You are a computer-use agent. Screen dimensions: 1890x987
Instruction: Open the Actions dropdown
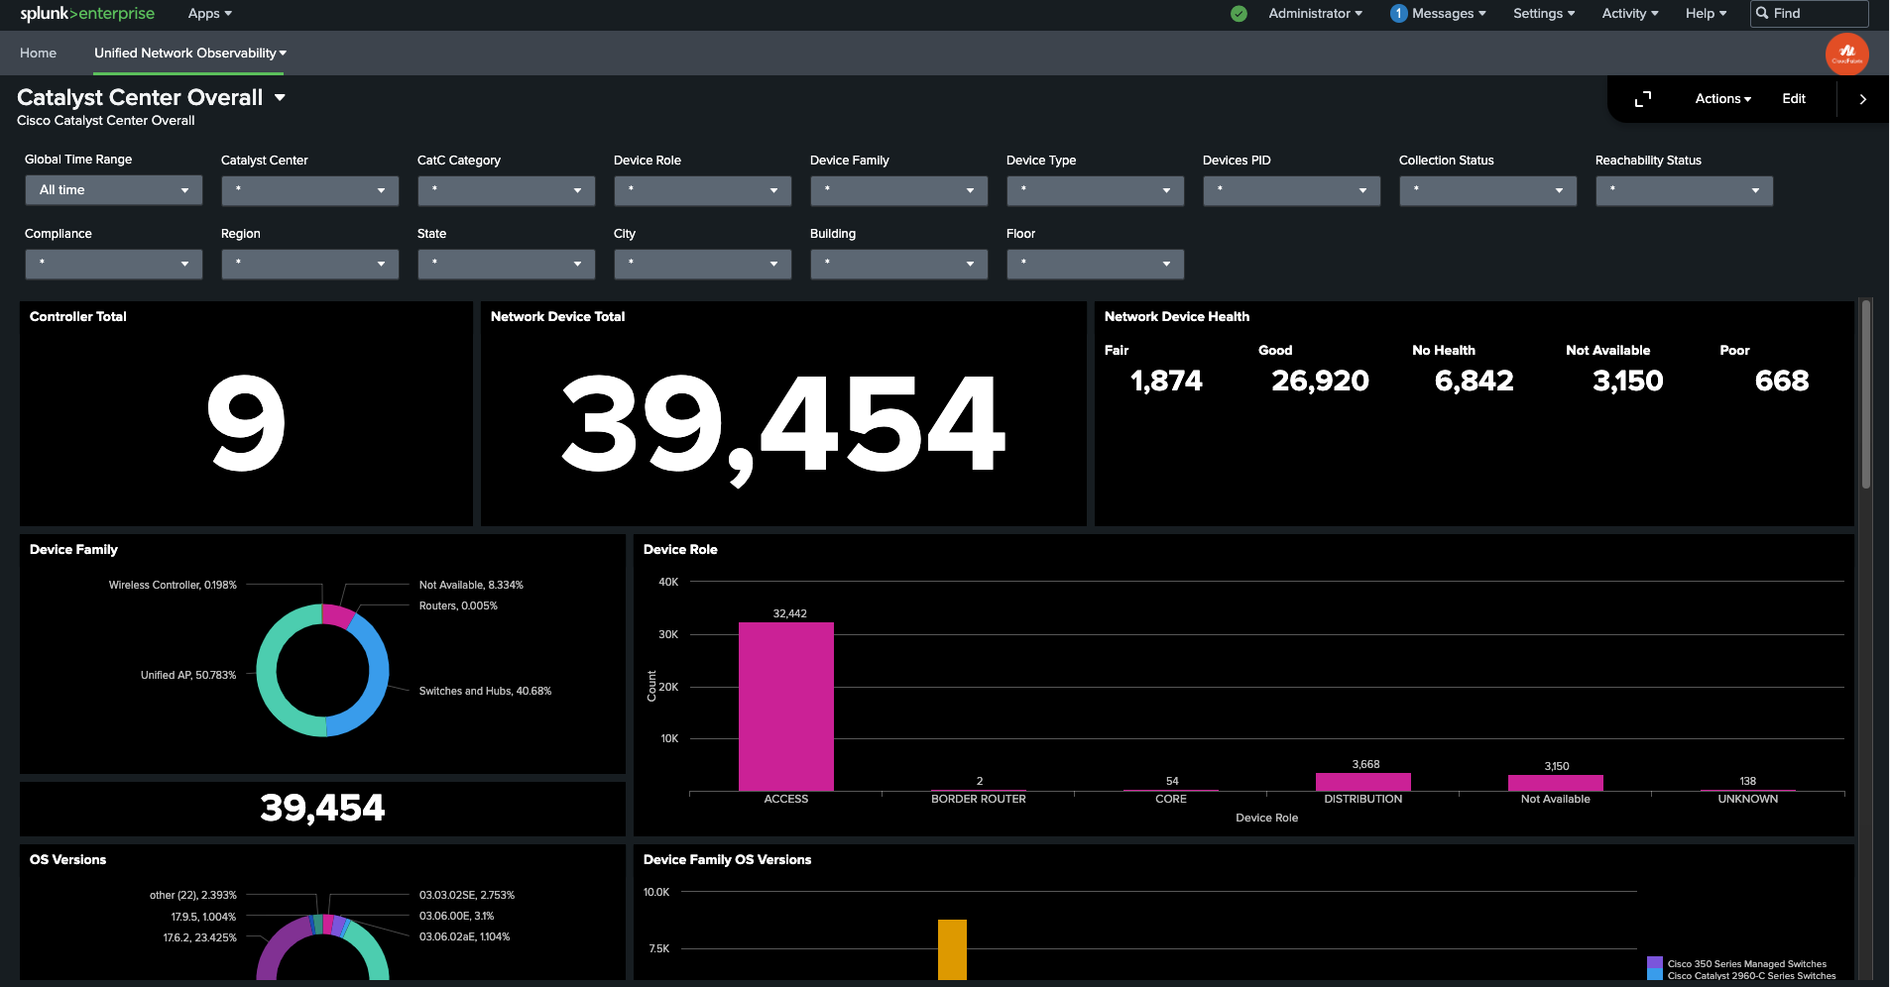[x=1723, y=99]
